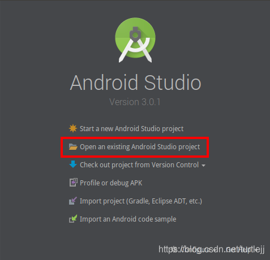Click the compass head on the logo
This screenshot has width=270, height=260.
coord(135,34)
